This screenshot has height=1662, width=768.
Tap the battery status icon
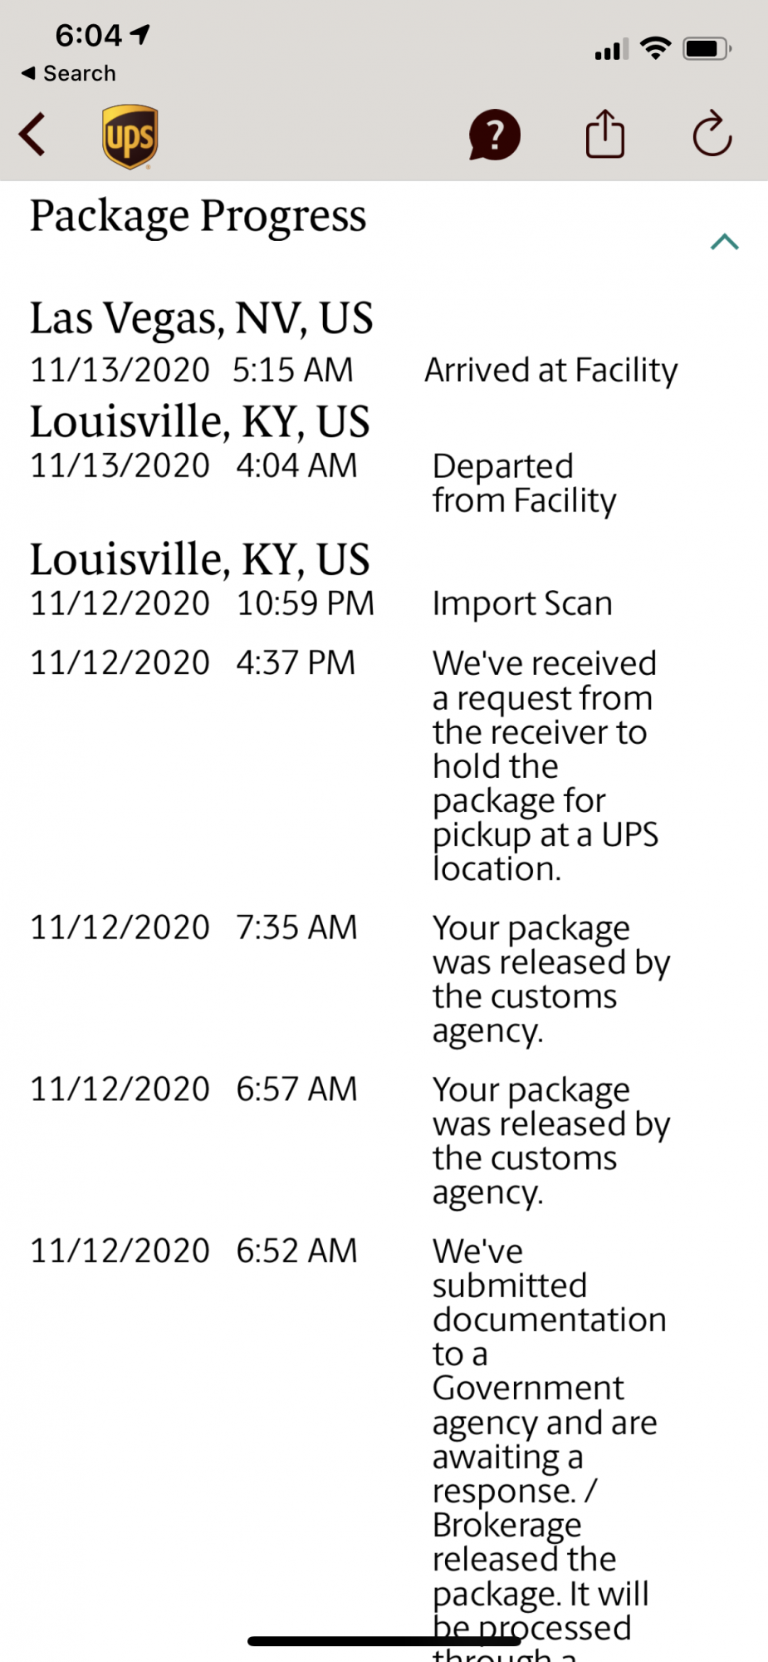706,49
